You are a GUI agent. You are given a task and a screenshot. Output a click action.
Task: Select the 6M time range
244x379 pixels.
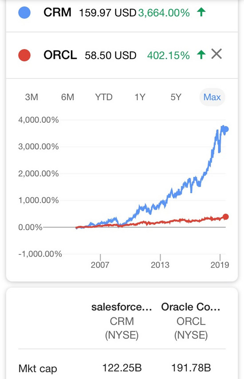(67, 97)
